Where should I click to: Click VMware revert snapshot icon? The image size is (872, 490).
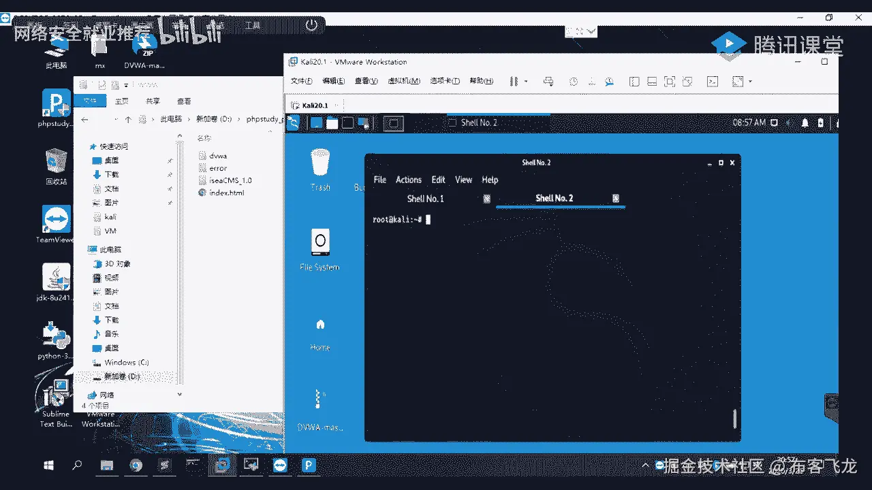click(591, 82)
